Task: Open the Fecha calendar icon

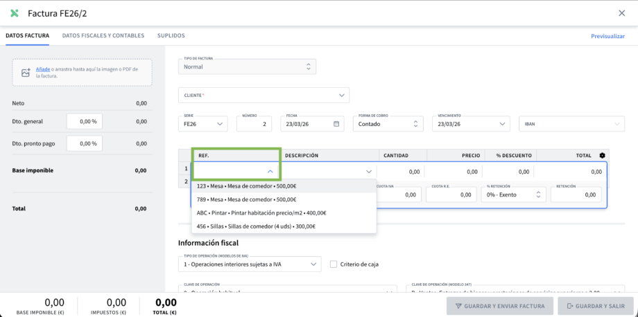Action: [337, 124]
